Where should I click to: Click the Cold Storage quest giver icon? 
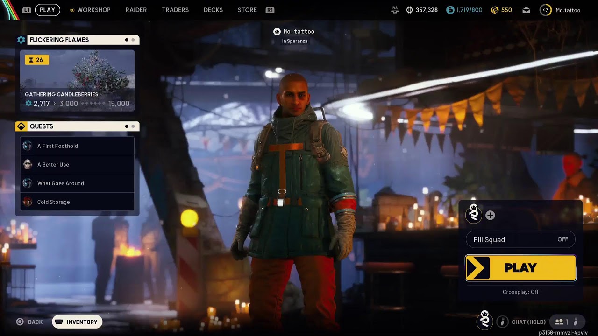click(x=28, y=202)
